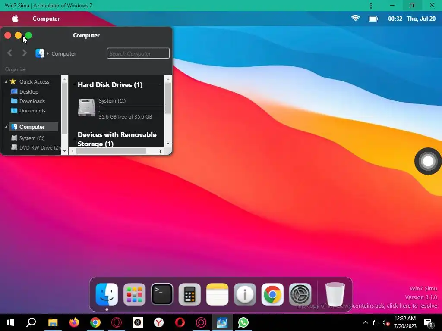This screenshot has width=442, height=331.
Task: Open the Calculator in the dock
Action: coord(189,294)
